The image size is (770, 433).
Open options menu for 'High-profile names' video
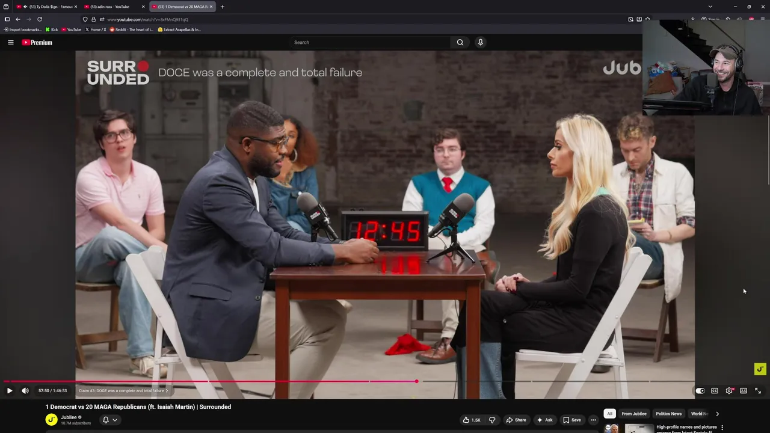(722, 428)
